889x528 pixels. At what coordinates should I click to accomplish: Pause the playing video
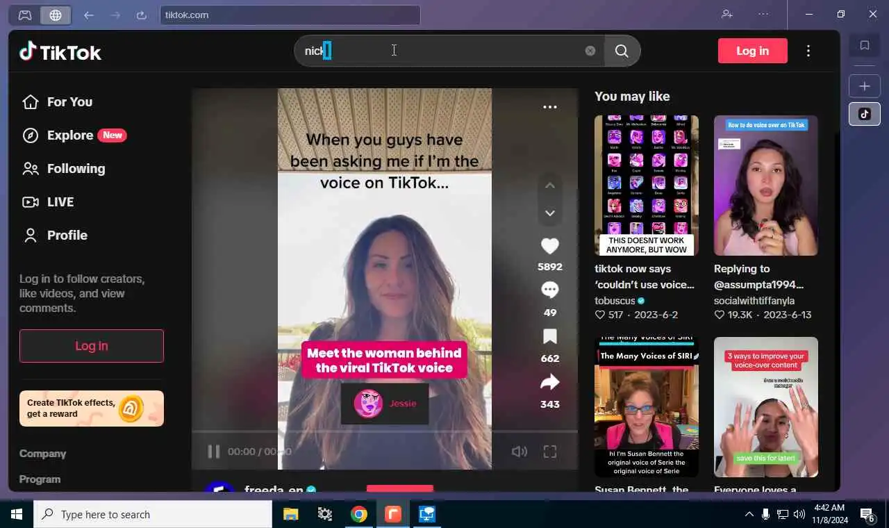[x=214, y=452]
